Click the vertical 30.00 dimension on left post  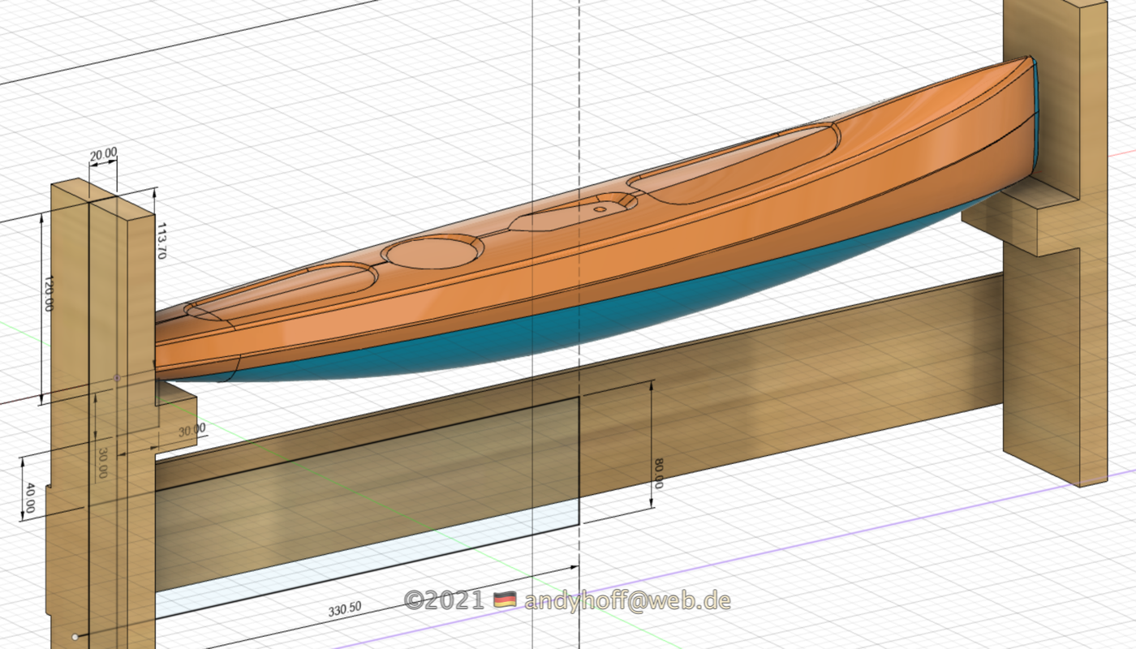point(103,463)
